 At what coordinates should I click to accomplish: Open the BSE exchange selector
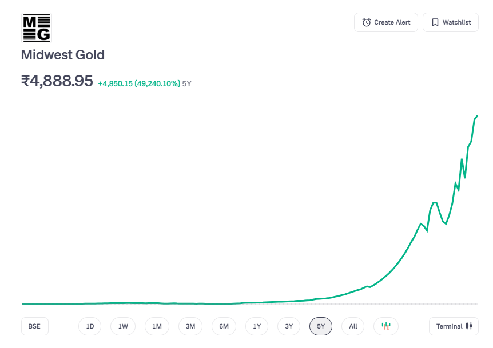35,326
